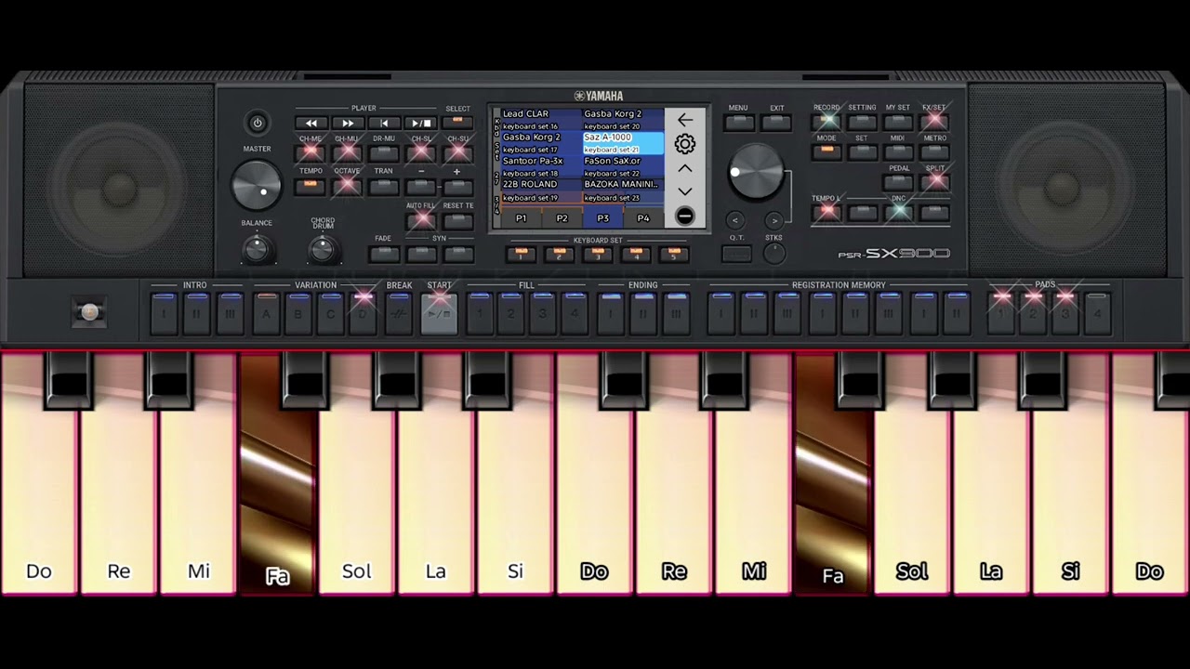Click the Q.T. button
1190x669 pixels.
pos(736,253)
